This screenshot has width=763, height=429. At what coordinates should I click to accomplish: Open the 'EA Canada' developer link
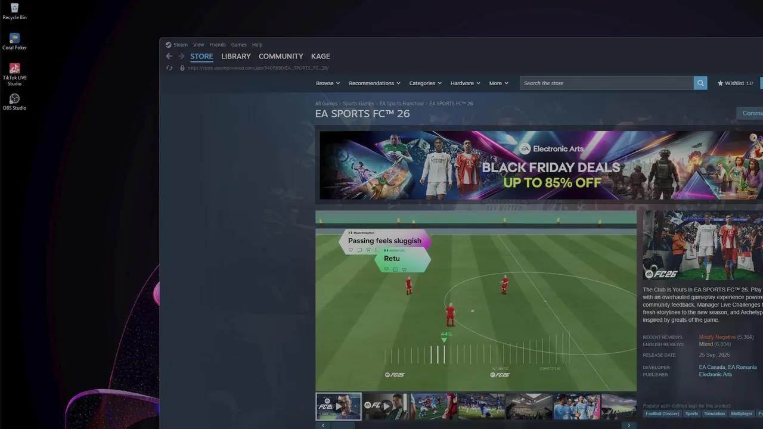[712, 368]
